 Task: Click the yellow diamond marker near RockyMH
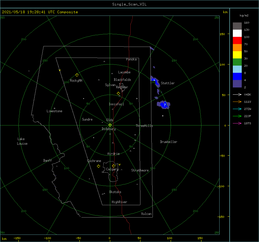click(x=77, y=75)
